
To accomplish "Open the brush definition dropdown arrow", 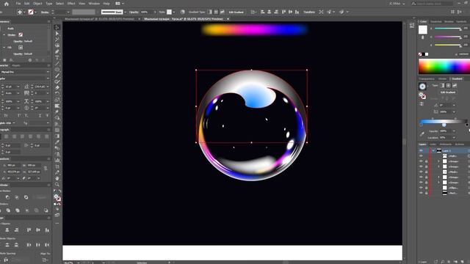I will [x=125, y=12].
